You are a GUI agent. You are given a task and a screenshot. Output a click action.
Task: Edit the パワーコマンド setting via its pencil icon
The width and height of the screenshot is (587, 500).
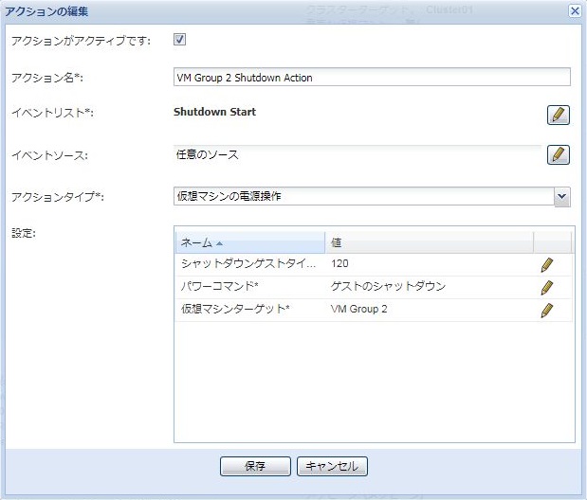[546, 287]
